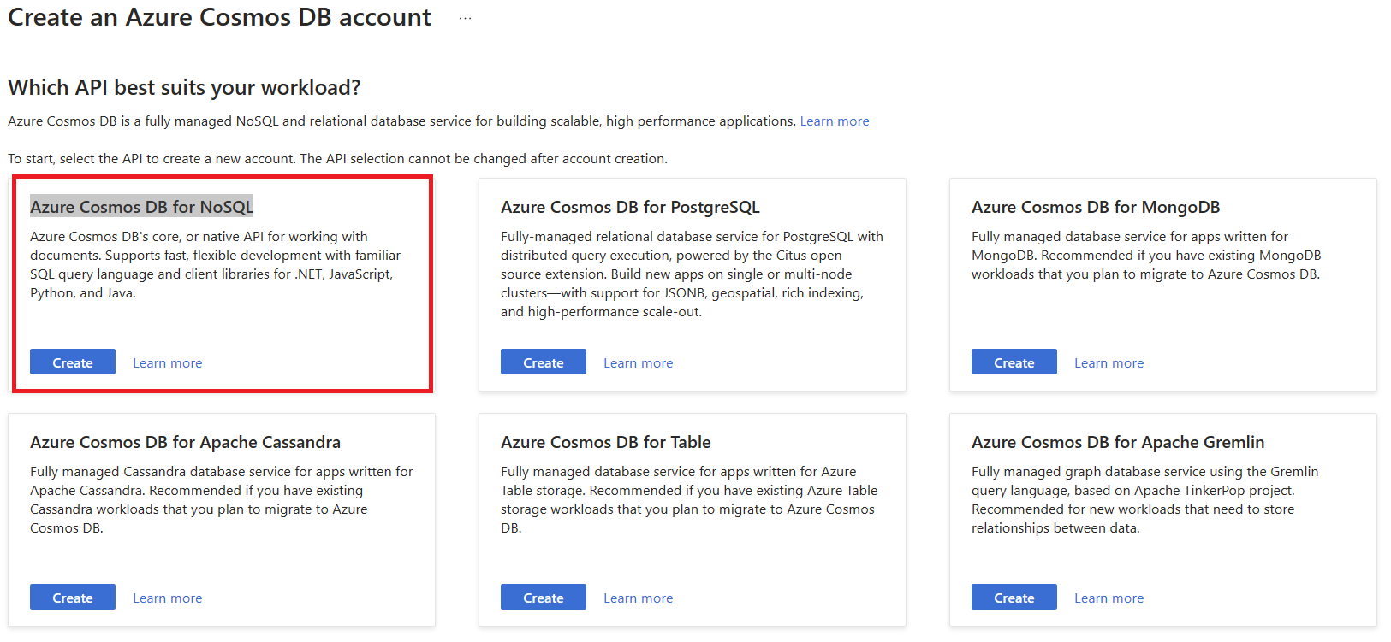Screen dimensions: 1391x642
Task: Select the Azure Cosmos DB for MongoDB heading
Action: (x=1096, y=207)
